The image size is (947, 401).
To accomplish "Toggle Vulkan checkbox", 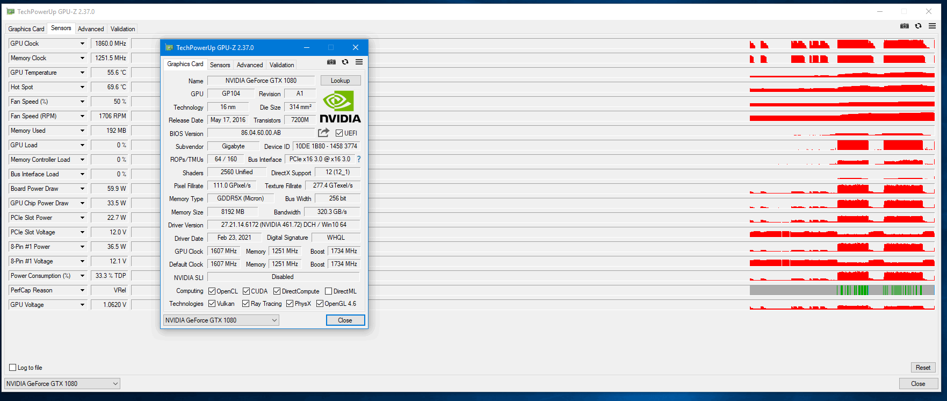I will click(212, 304).
